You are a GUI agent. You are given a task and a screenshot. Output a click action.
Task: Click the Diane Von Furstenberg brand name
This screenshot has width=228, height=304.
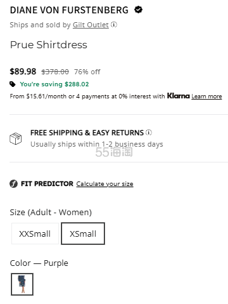pos(69,10)
